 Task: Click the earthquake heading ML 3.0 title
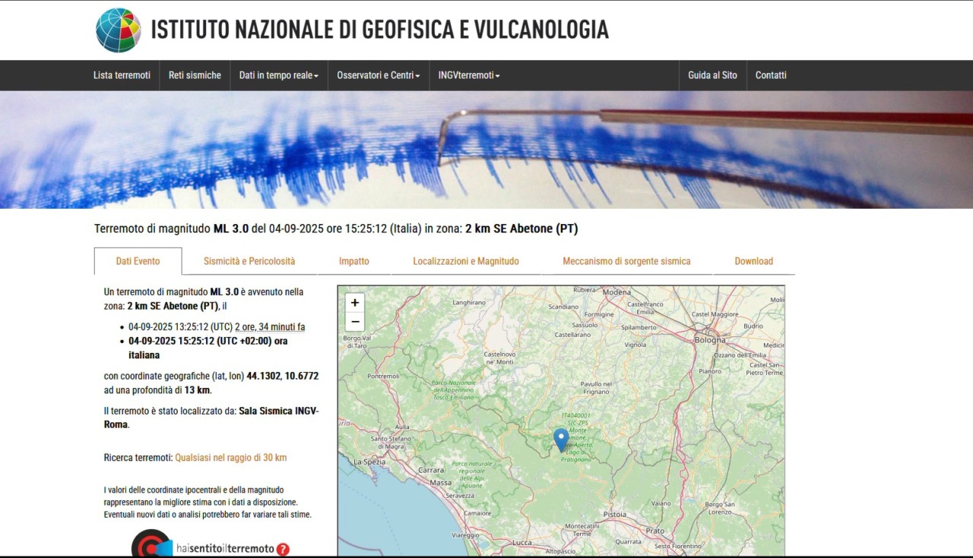(x=336, y=229)
